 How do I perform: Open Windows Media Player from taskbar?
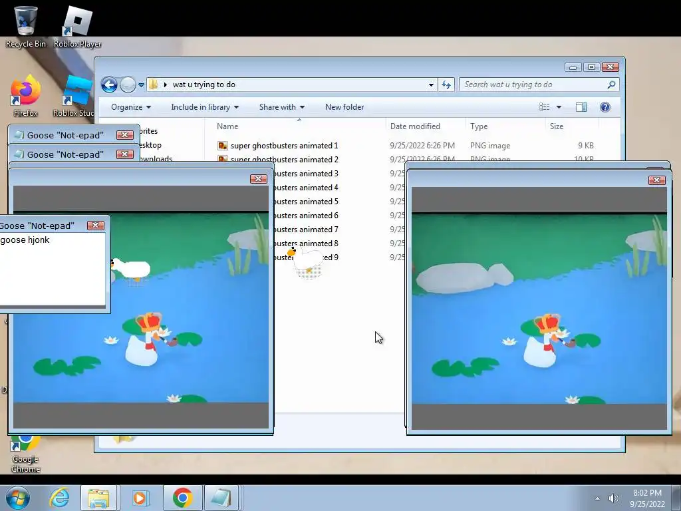point(140,498)
